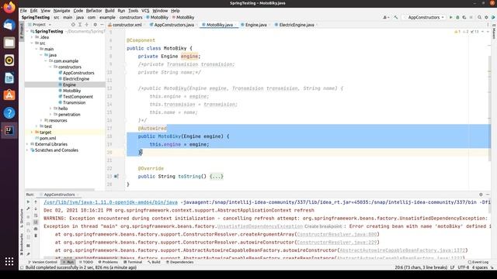Open the Event Log
497x279 pixels.
click(x=478, y=262)
